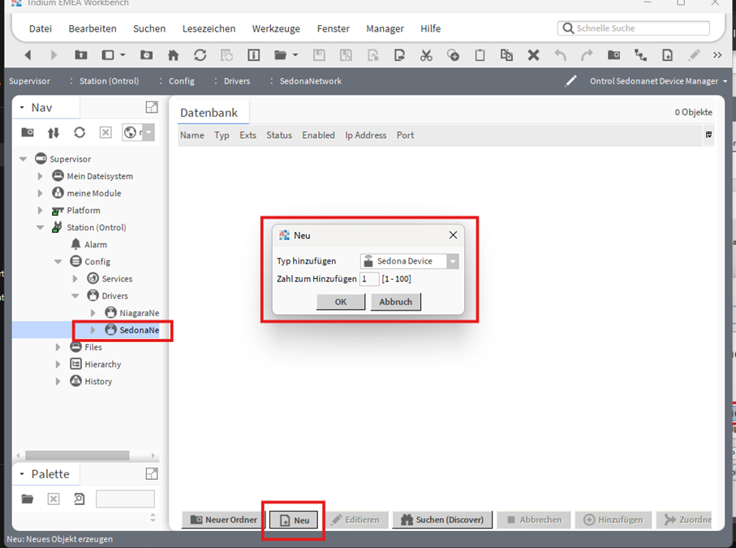The image size is (736, 548).
Task: Click the open folder toolbar icon
Action: (280, 55)
